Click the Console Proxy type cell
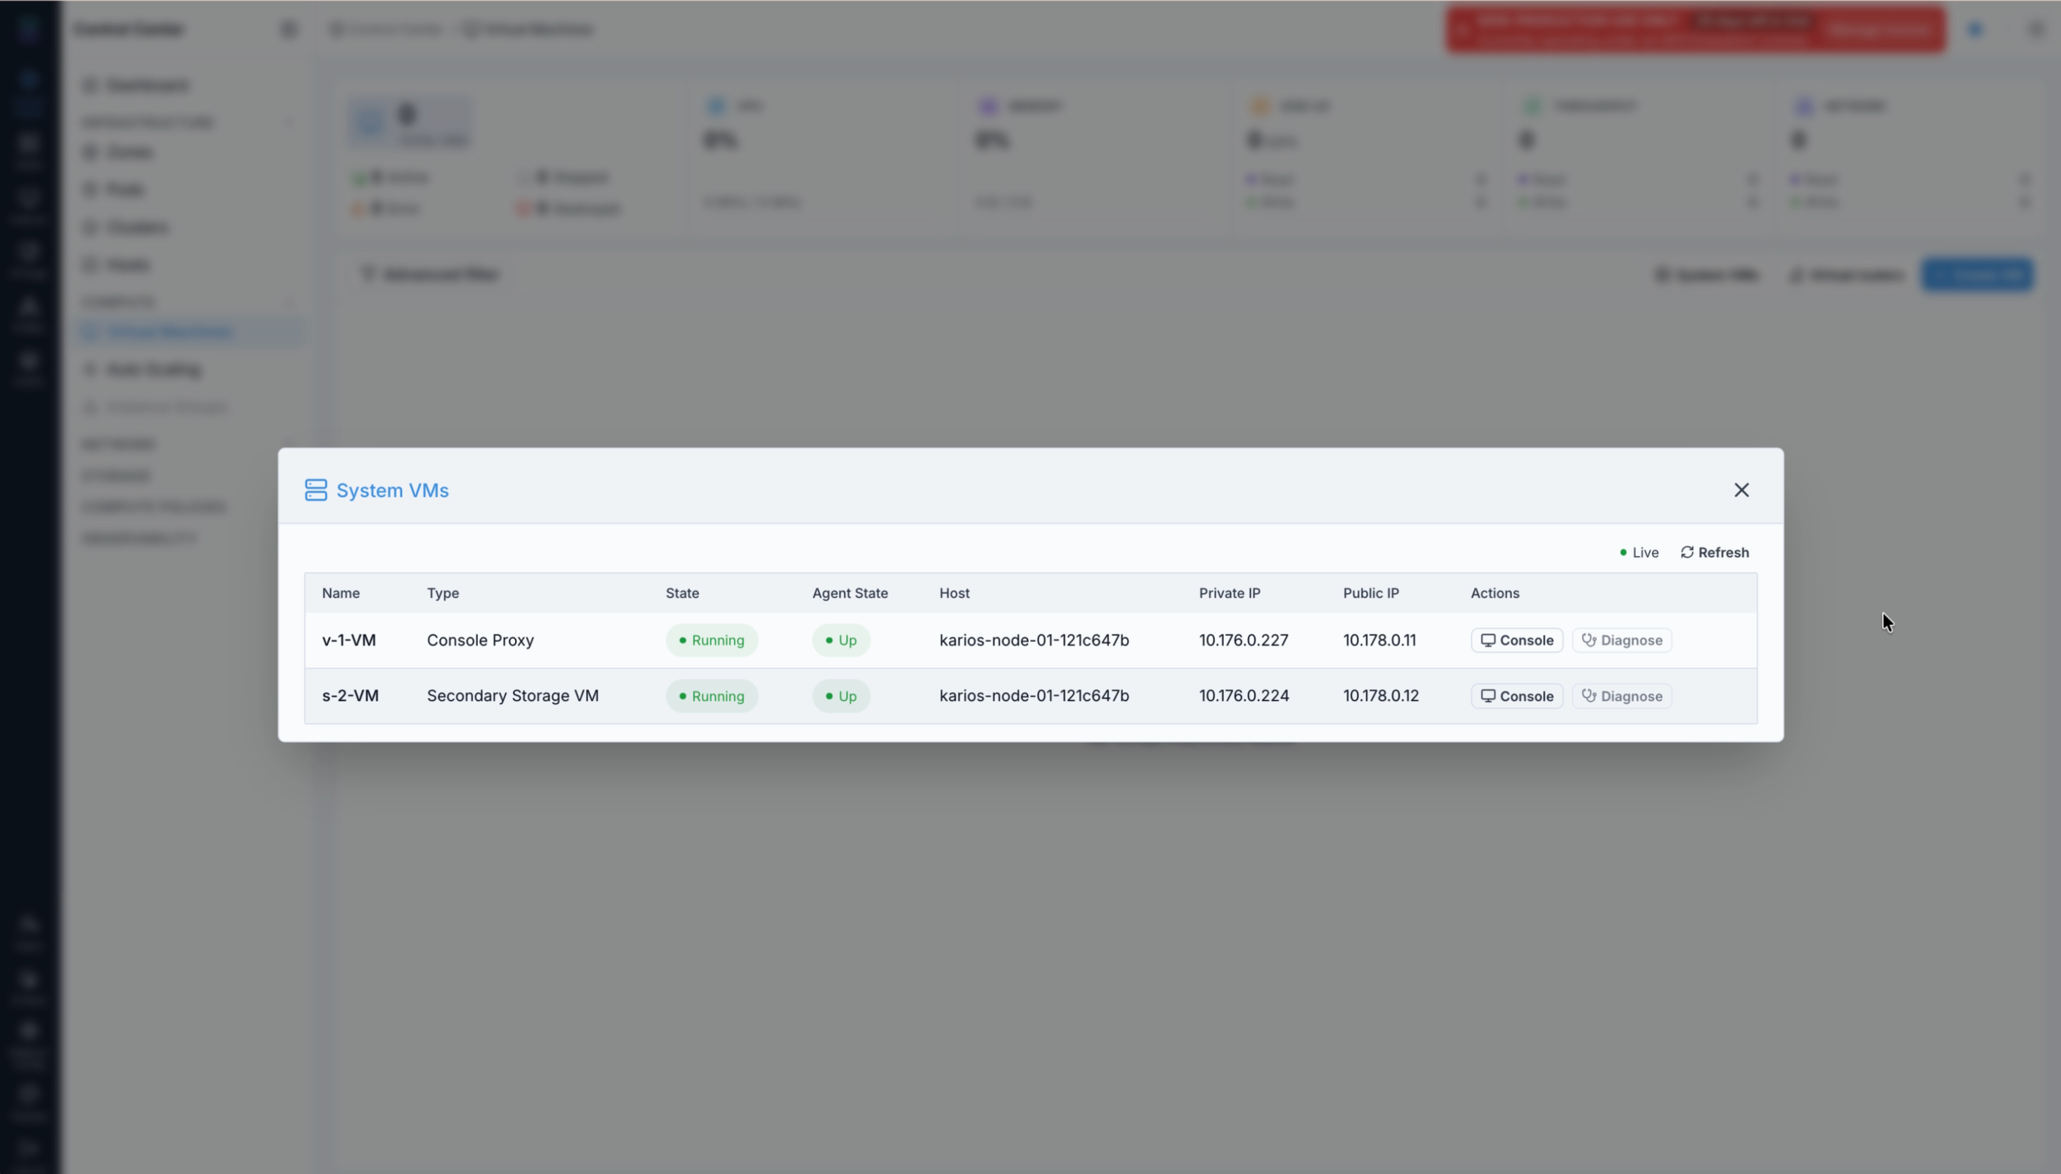Viewport: 2061px width, 1174px height. tap(480, 640)
